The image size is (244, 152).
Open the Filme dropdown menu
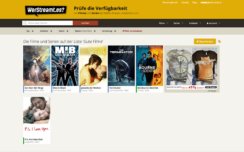click(164, 23)
